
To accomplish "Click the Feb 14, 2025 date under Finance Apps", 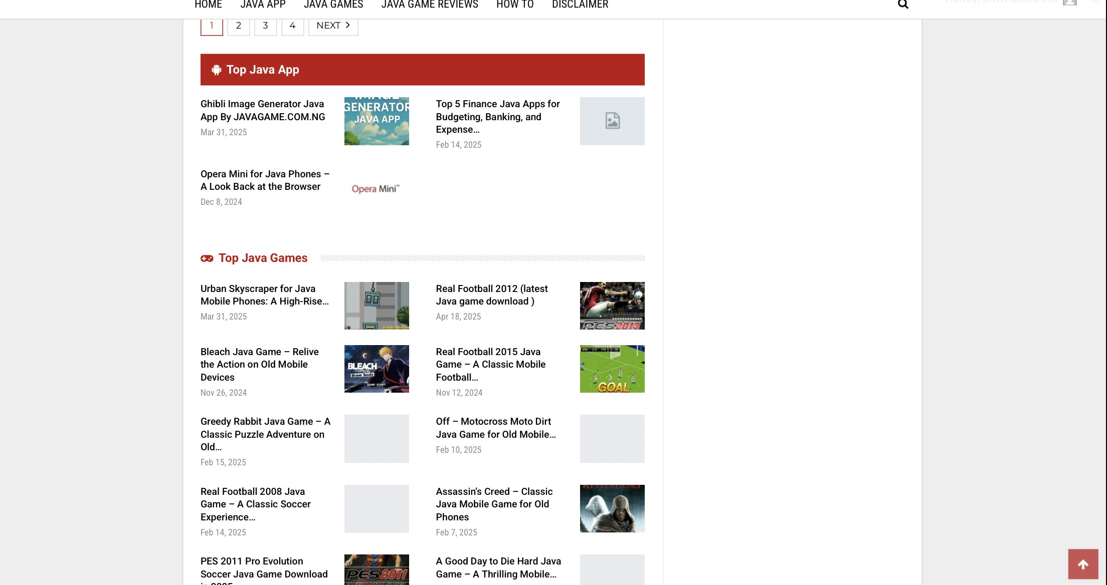I will [x=459, y=145].
